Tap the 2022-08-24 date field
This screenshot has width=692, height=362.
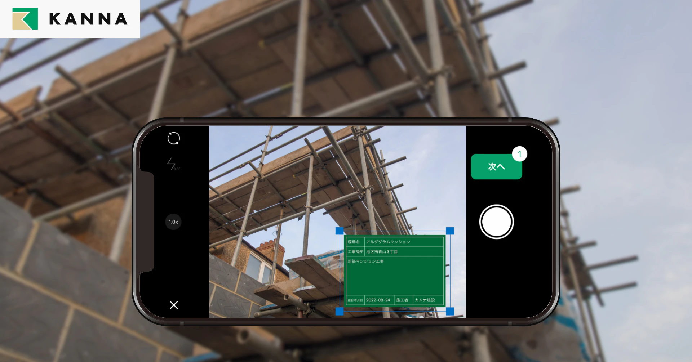379,300
